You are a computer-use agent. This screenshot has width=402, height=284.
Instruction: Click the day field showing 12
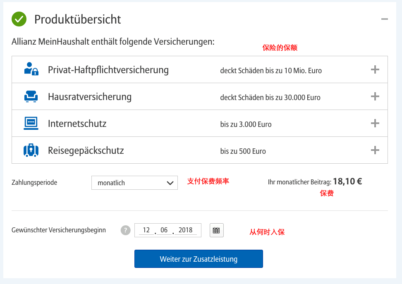[x=146, y=230]
